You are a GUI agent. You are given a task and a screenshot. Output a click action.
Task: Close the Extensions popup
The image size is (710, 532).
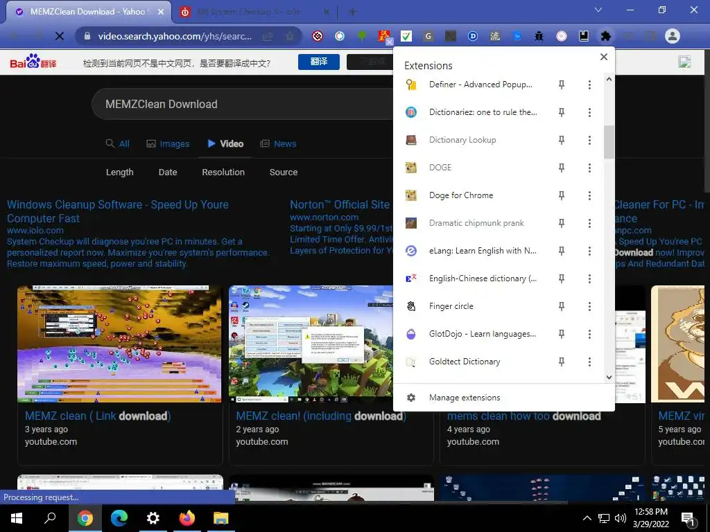604,57
